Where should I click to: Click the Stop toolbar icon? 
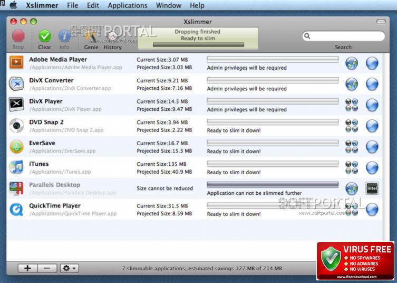pos(18,36)
